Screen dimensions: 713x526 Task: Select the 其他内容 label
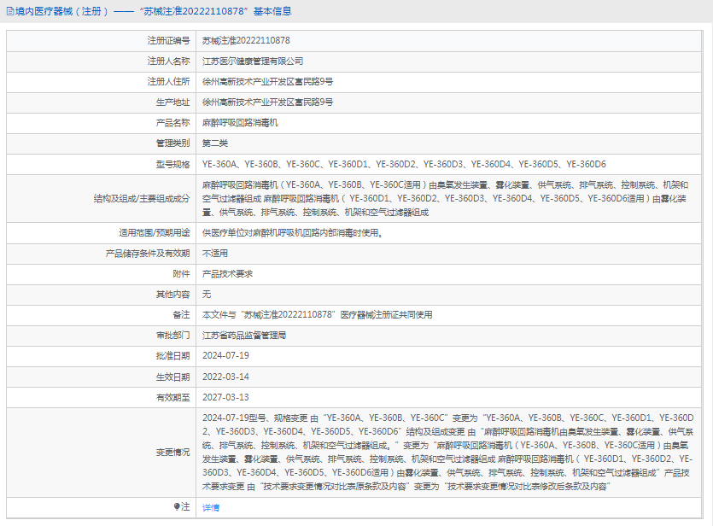tap(172, 294)
